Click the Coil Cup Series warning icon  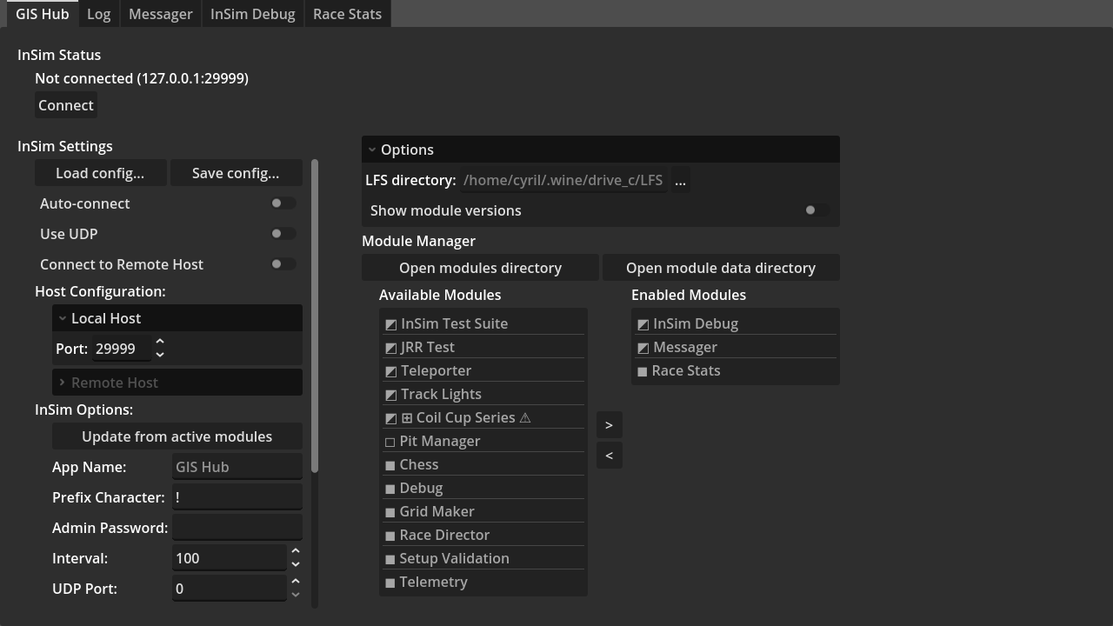click(x=524, y=418)
